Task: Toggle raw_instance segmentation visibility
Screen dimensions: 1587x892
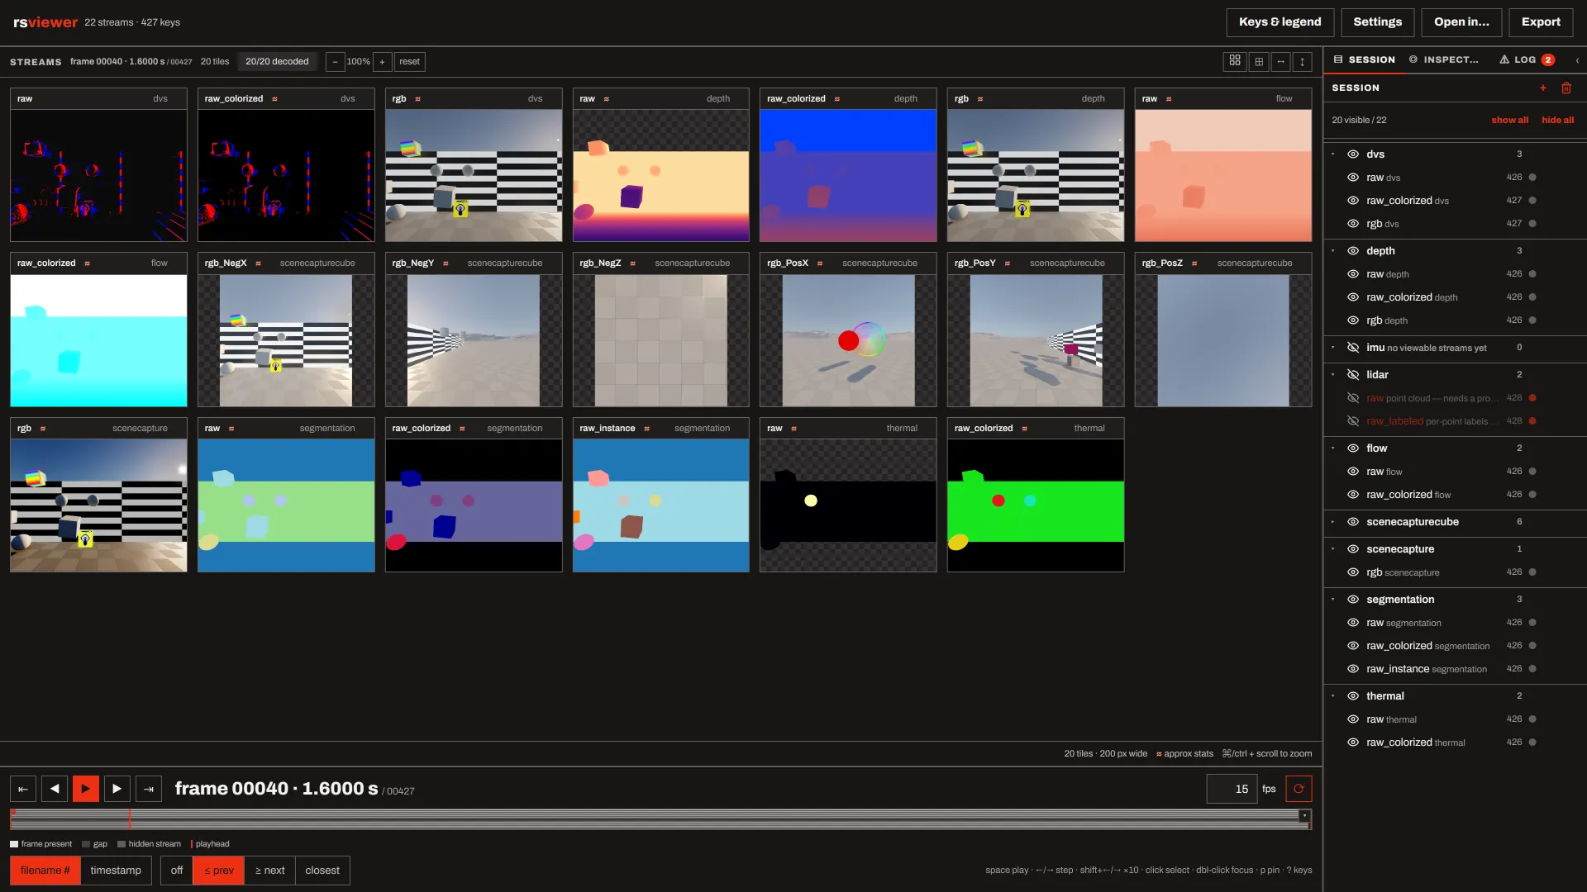Action: (1353, 669)
